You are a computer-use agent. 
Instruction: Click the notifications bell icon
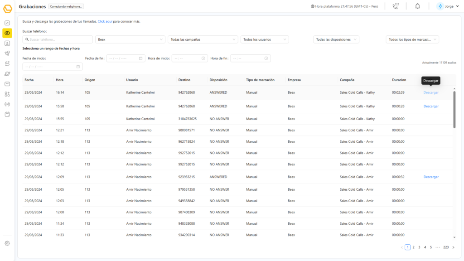[x=417, y=6]
